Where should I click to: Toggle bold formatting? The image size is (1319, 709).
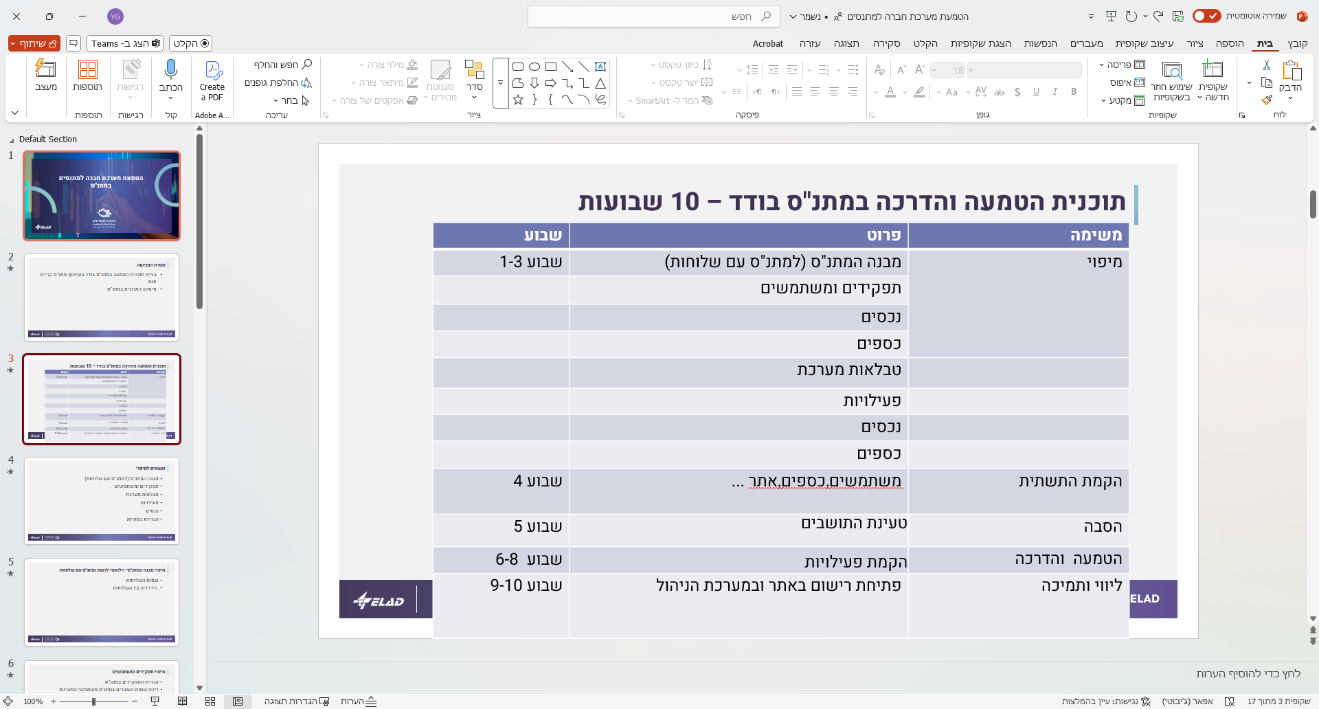click(x=1074, y=91)
